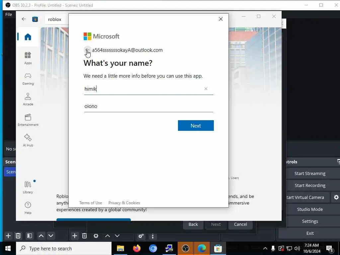Open AI Hub in Microsoft Store sidebar
Image resolution: width=340 pixels, height=255 pixels.
[28, 140]
